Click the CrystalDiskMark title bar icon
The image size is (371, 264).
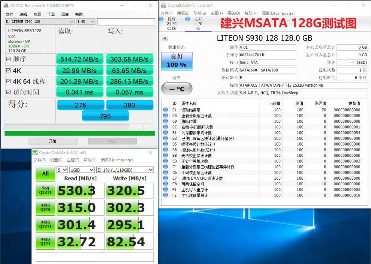(x=35, y=153)
